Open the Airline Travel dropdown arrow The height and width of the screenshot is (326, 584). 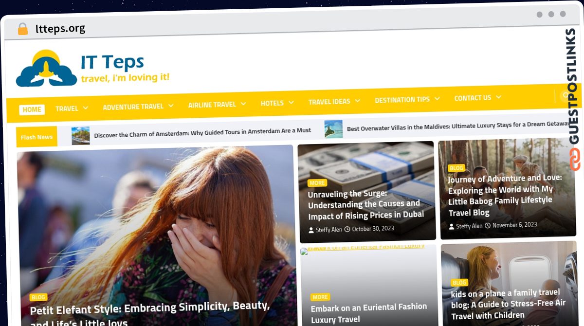(x=243, y=104)
